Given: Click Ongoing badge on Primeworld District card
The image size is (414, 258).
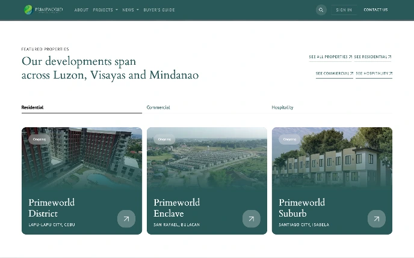Looking at the screenshot, I should (x=39, y=139).
